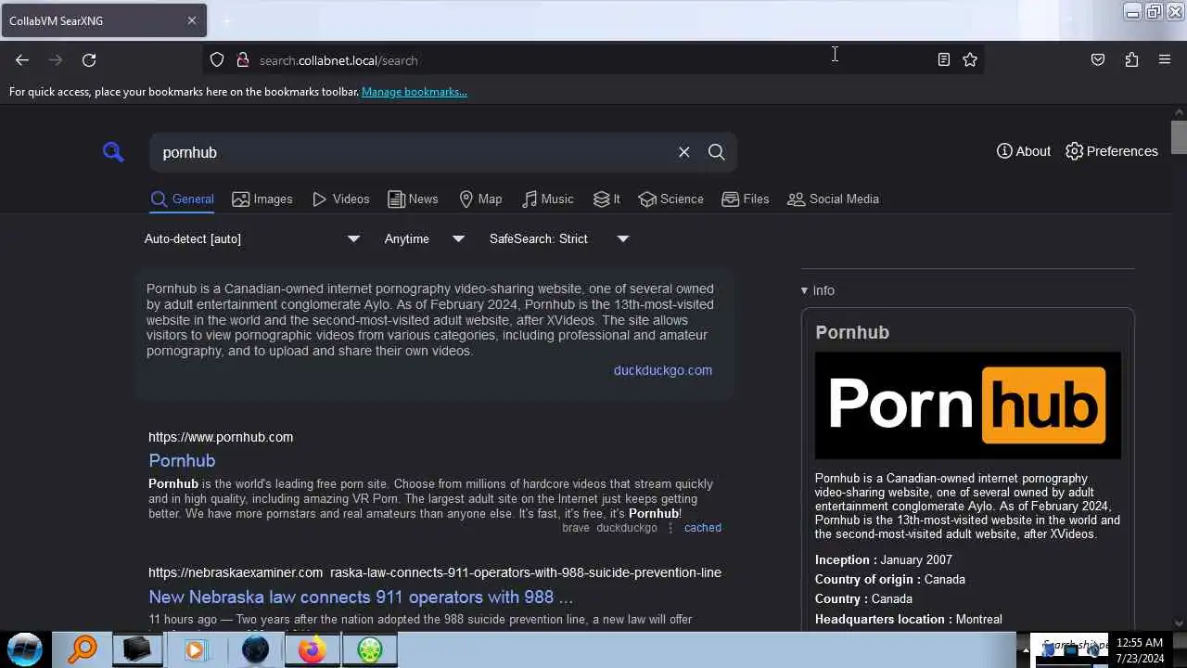
Task: Select the General search tab
Action: (x=183, y=199)
